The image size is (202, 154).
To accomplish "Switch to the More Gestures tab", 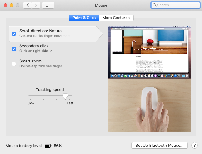I will pos(116,18).
